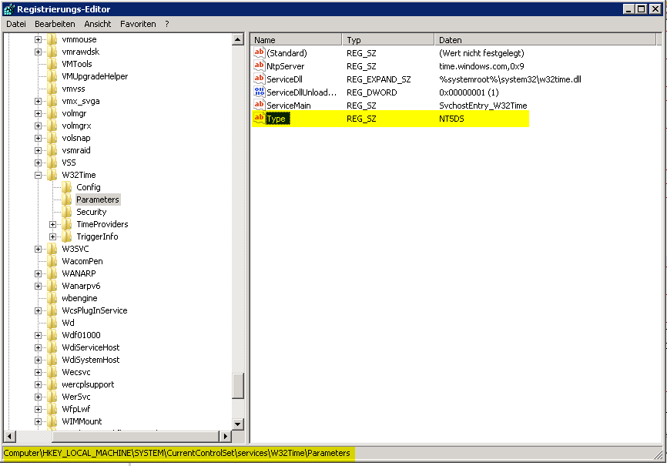Sort values by the Name column header
Screen dimensions: 667x466
tap(296, 39)
